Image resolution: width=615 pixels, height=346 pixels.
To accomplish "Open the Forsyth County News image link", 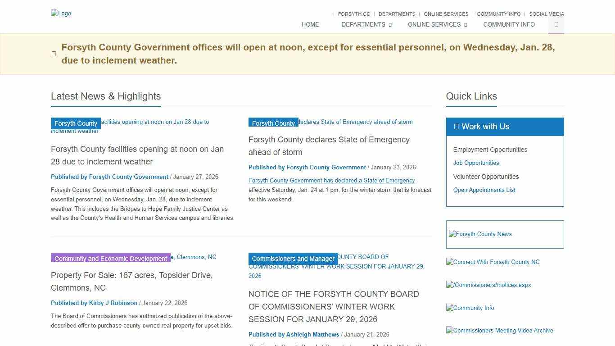I will [480, 234].
